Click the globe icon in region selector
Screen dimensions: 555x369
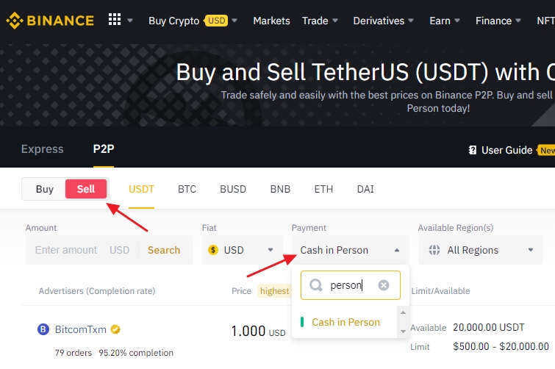434,250
